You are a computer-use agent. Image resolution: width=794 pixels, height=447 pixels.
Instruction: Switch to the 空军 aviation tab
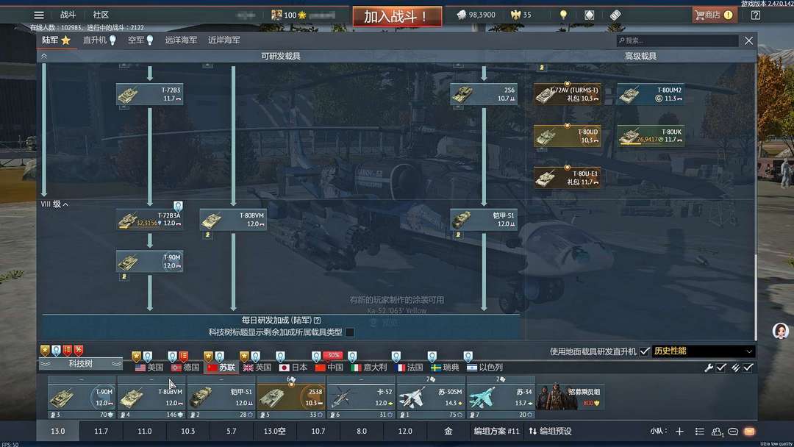tap(140, 40)
